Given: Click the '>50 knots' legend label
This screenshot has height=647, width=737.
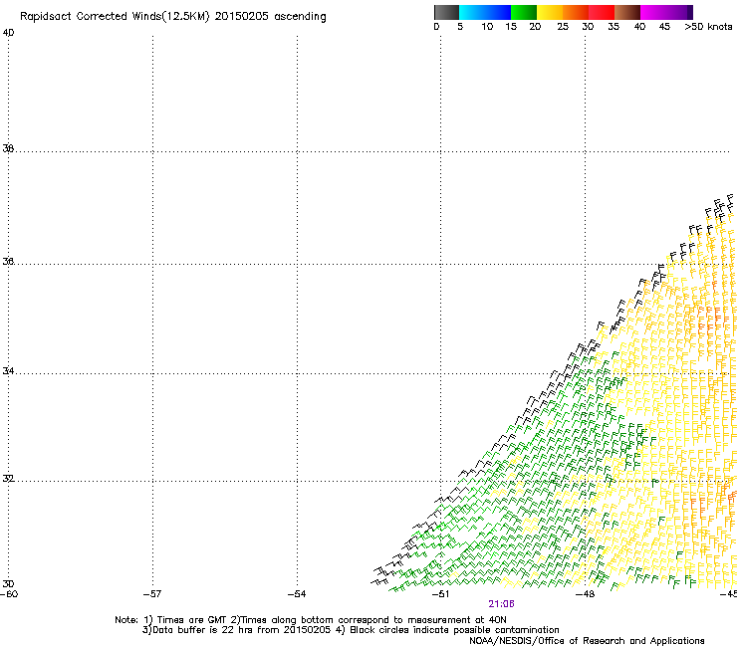Looking at the screenshot, I should 708,27.
